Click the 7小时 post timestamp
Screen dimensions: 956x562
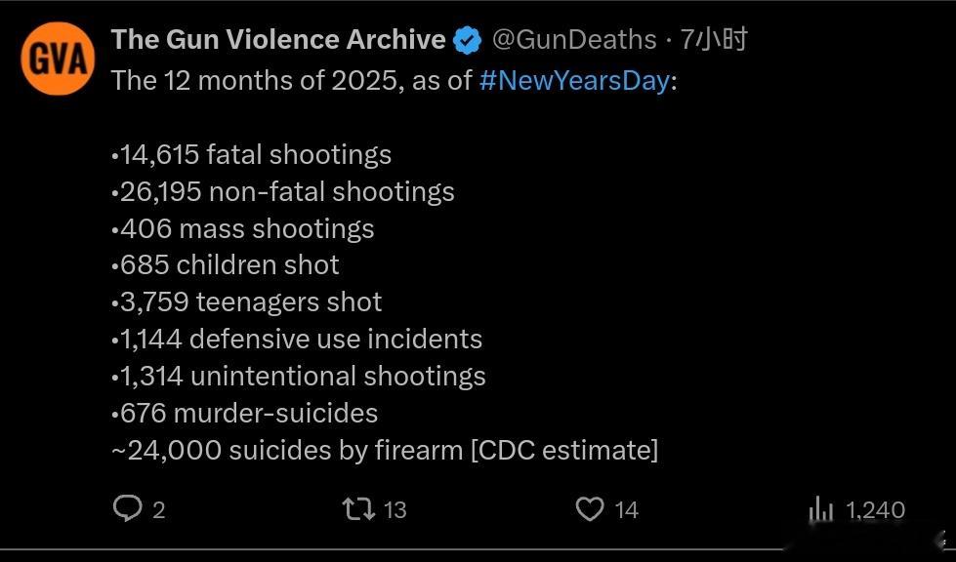(714, 40)
